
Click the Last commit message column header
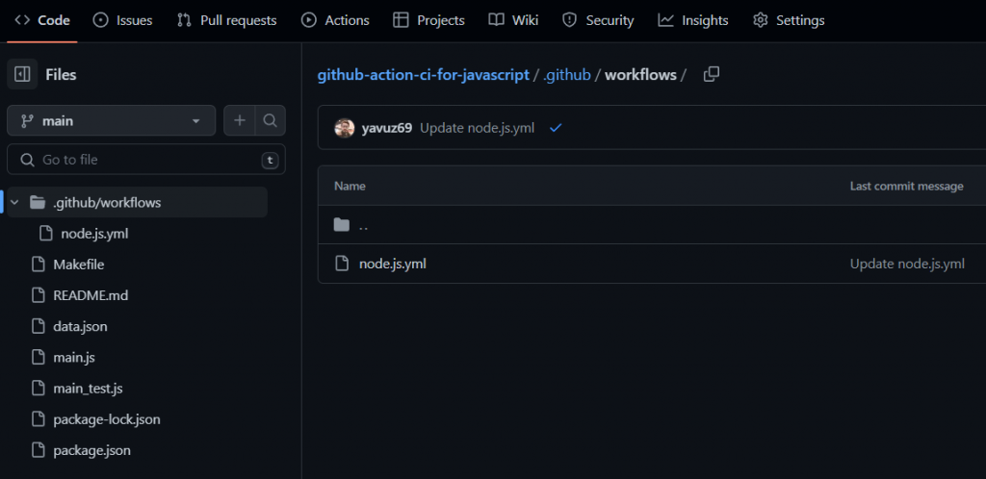[907, 186]
